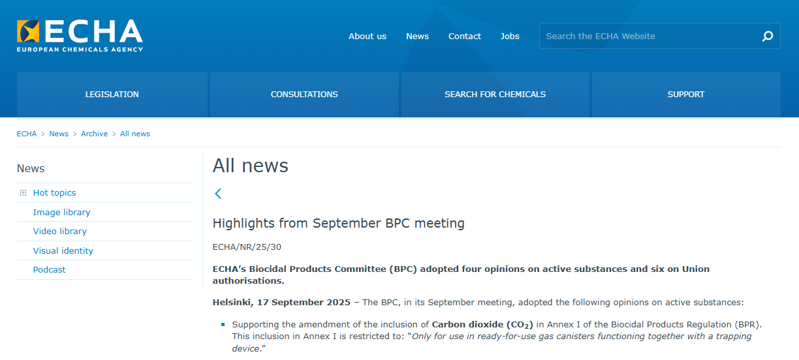Open the Consultations menu
799x360 pixels.
pyautogui.click(x=304, y=95)
